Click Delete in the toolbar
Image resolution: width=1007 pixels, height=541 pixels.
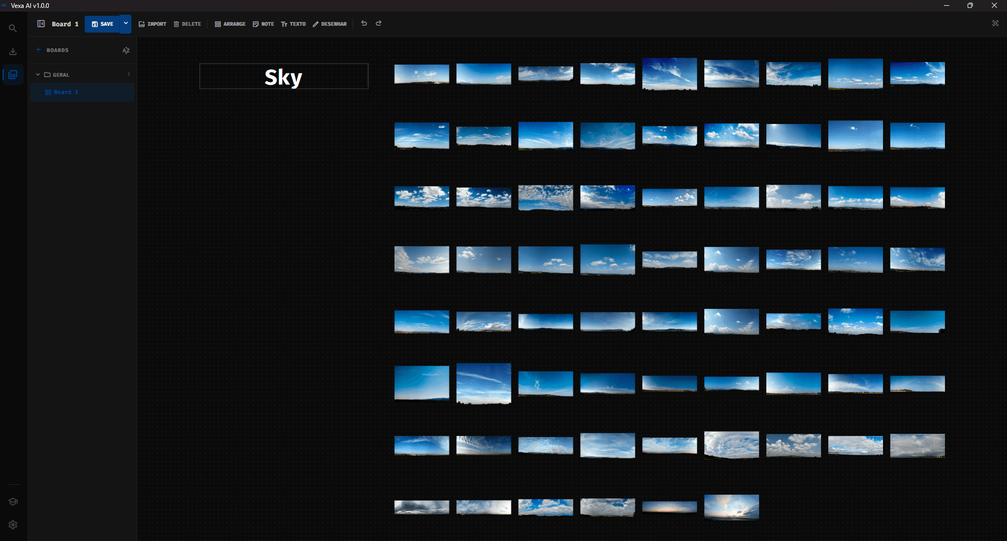coord(187,24)
